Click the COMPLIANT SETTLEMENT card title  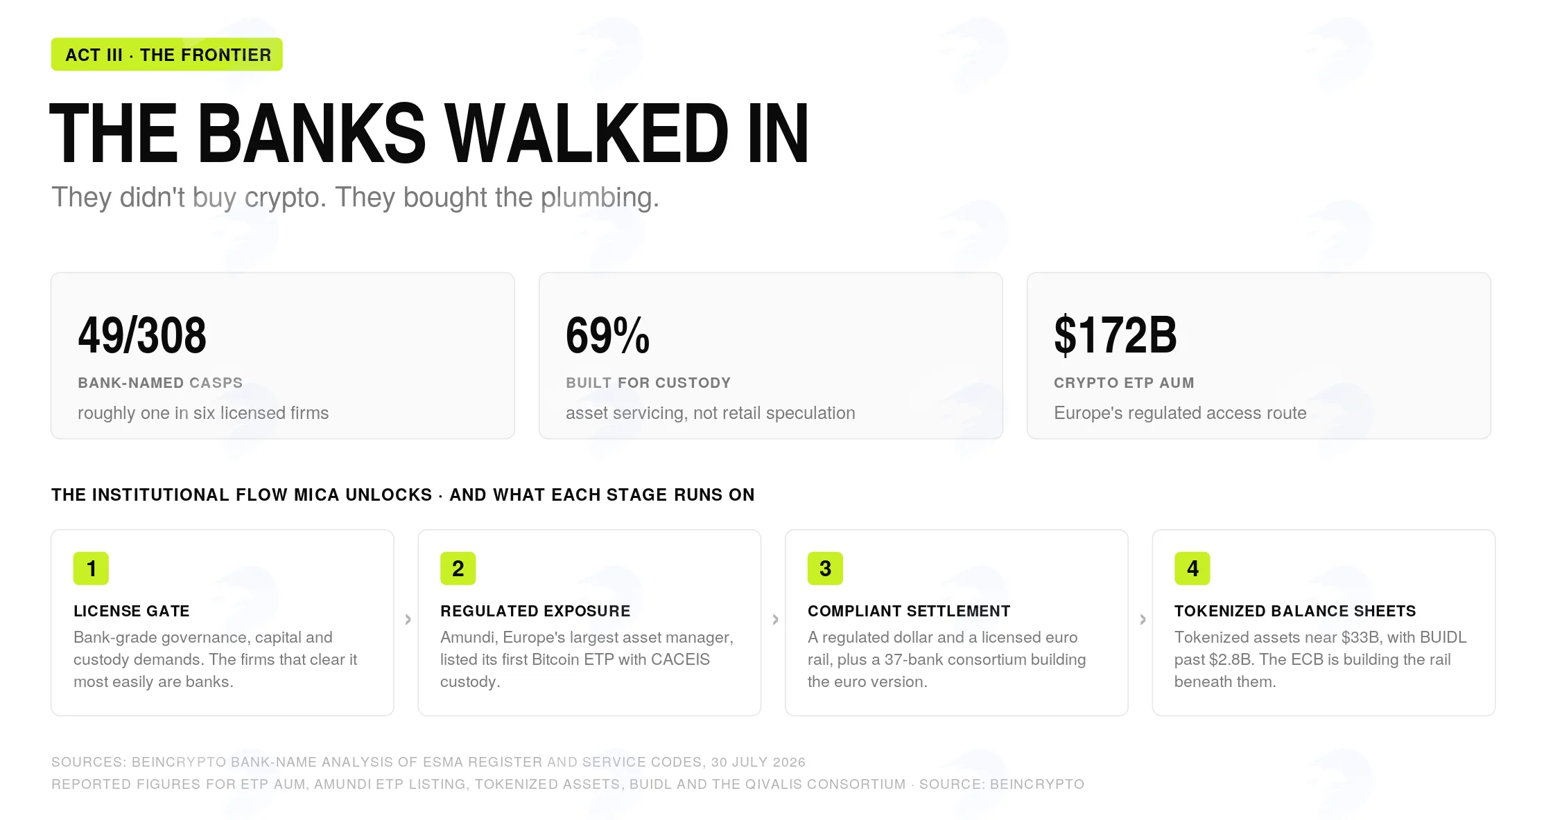[909, 611]
